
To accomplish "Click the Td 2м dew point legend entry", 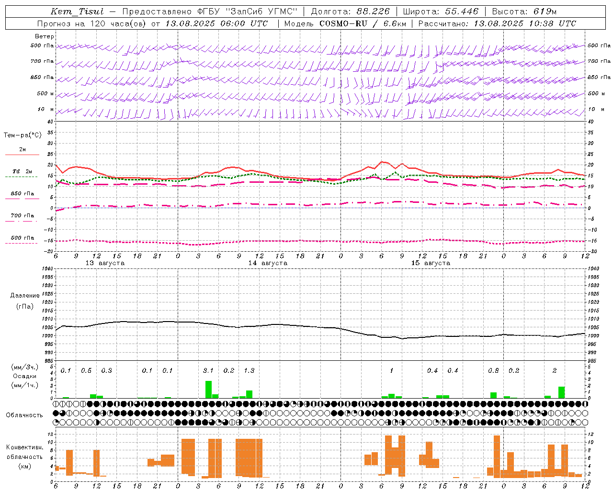I will click(x=22, y=171).
